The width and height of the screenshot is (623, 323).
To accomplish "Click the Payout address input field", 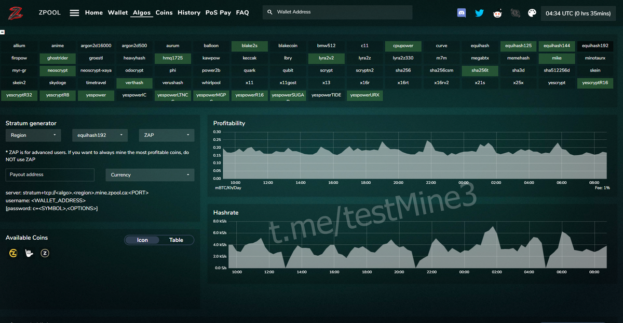I will point(50,175).
